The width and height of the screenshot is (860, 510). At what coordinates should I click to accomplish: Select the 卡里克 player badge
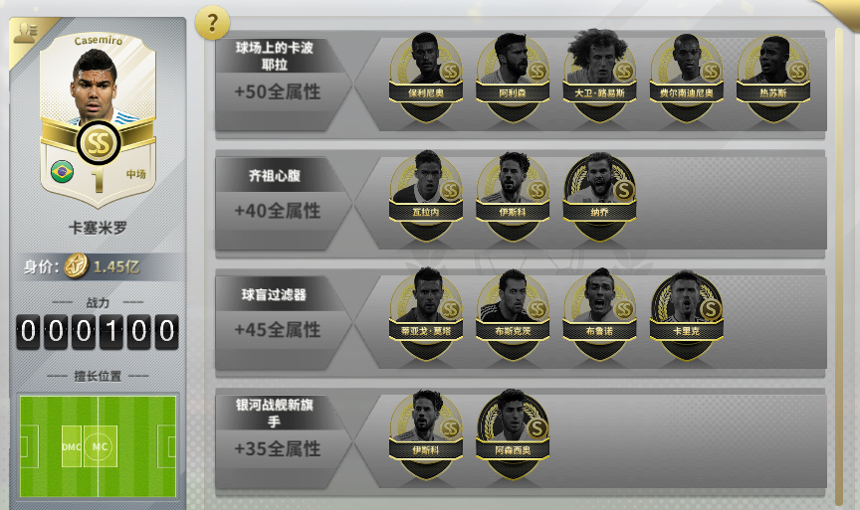(x=686, y=315)
